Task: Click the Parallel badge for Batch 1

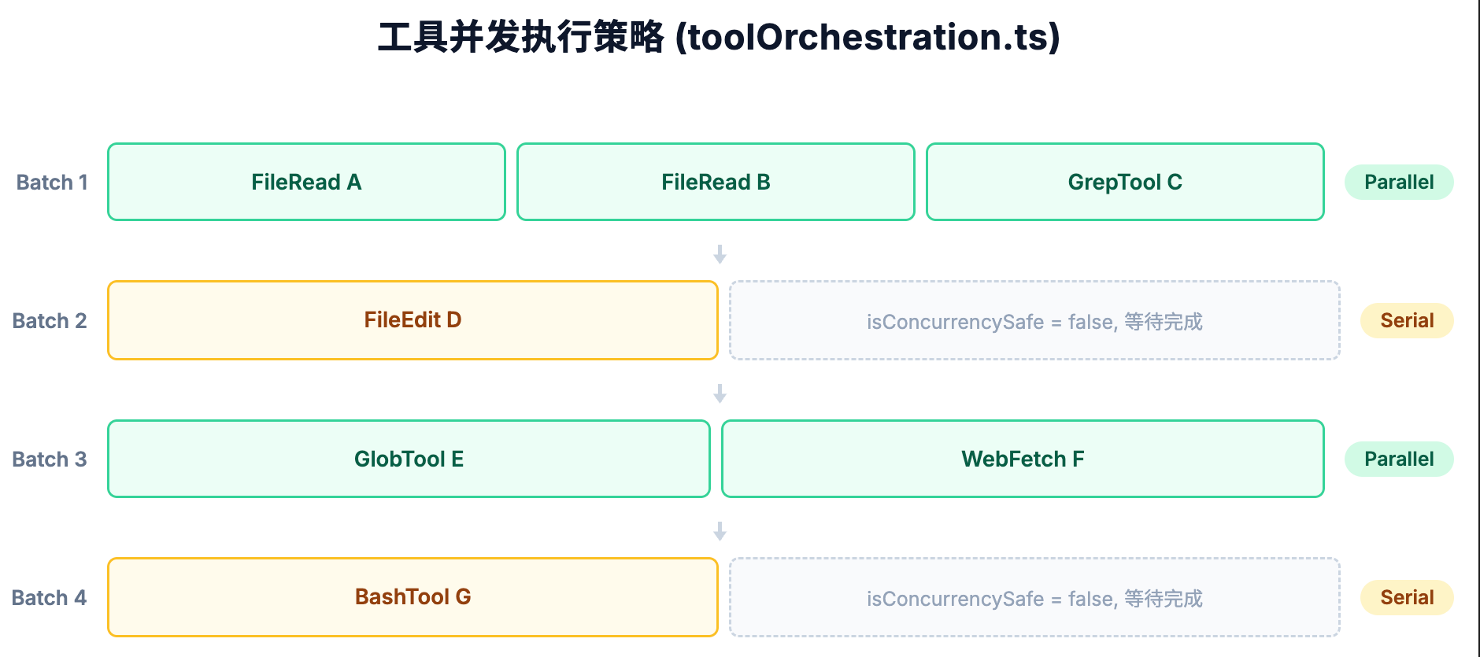Action: [1399, 182]
